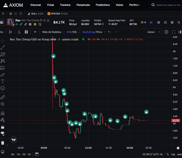Image resolution: width=182 pixels, height=158 pixels.
Task: Select the brush drawing tool
Action: [x=3, y=75]
